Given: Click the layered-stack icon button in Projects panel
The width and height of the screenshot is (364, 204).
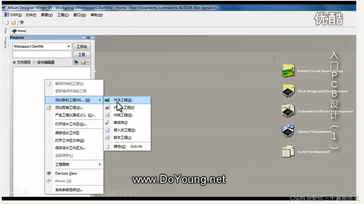Looking at the screenshot, I should point(76,62).
